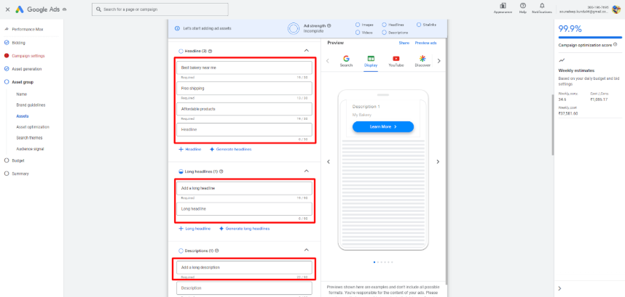The width and height of the screenshot is (625, 297).
Task: Click the Help question mark icon
Action: pyautogui.click(x=523, y=6)
